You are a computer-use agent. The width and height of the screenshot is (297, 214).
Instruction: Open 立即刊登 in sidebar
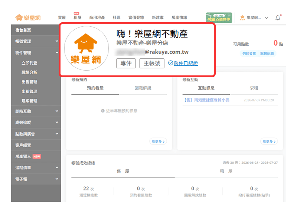point(29,63)
